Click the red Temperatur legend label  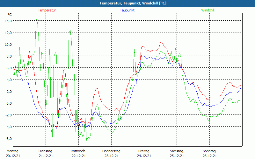47,10
